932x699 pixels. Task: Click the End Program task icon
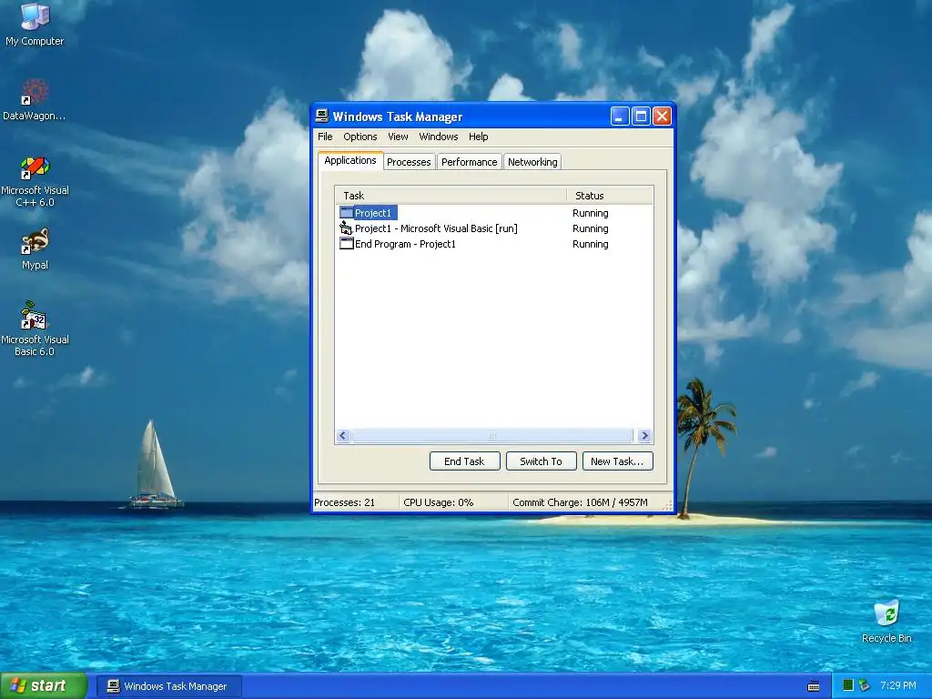(x=346, y=244)
